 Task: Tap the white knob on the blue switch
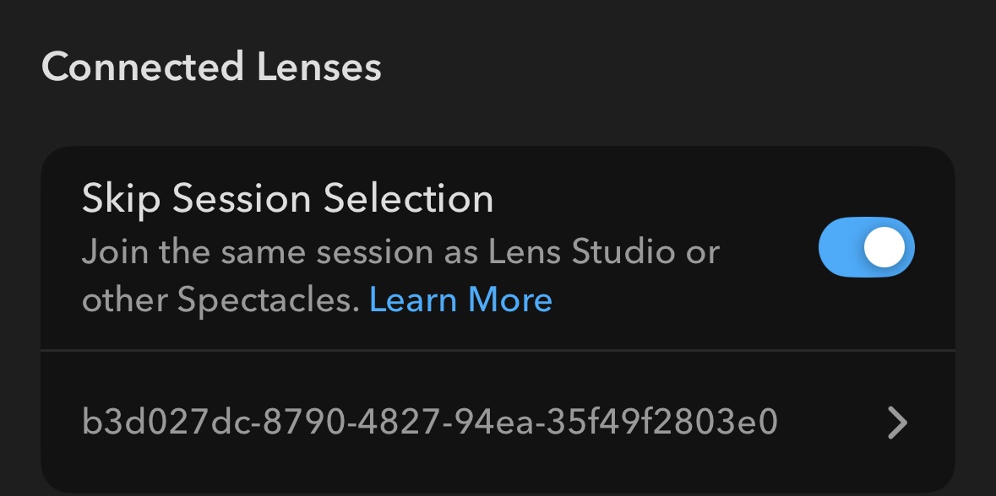[884, 248]
